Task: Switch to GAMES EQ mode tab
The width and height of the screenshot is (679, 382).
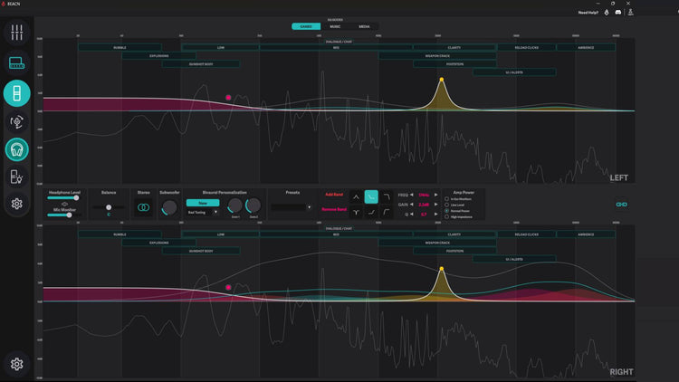Action: coord(306,27)
